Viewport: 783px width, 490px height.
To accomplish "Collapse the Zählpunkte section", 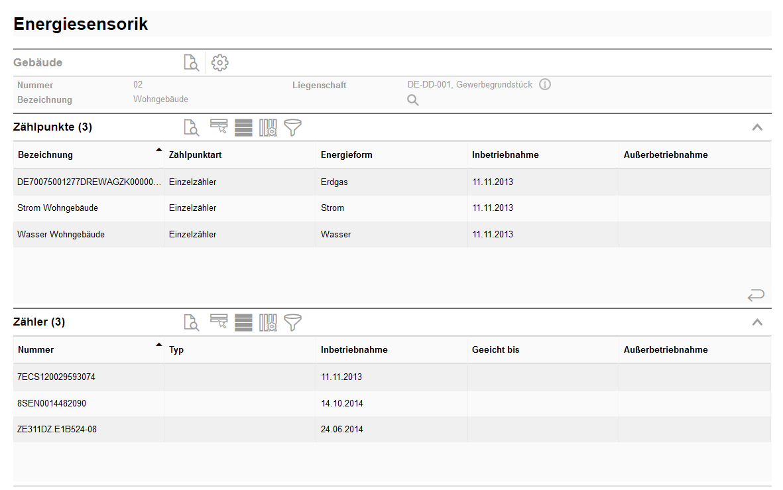I will (757, 127).
